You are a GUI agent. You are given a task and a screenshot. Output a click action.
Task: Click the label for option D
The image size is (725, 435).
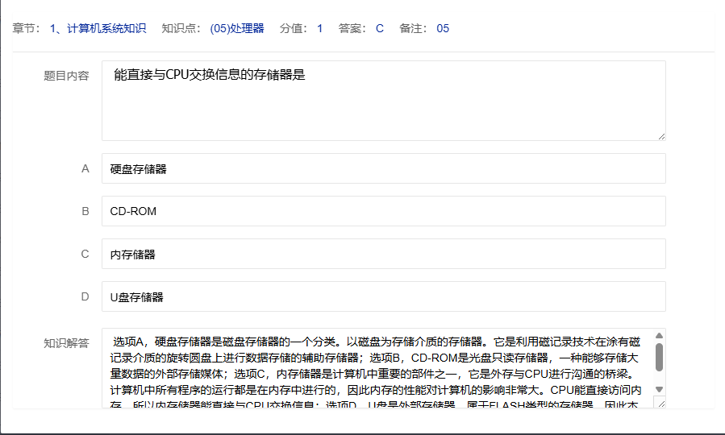pos(85,297)
